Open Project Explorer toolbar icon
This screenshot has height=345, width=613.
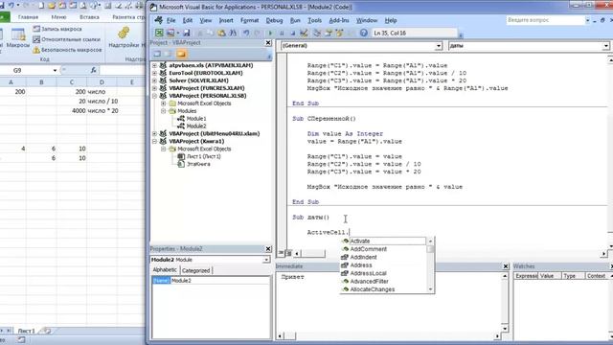click(317, 34)
